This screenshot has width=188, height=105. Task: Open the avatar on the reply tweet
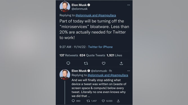tap(65, 75)
